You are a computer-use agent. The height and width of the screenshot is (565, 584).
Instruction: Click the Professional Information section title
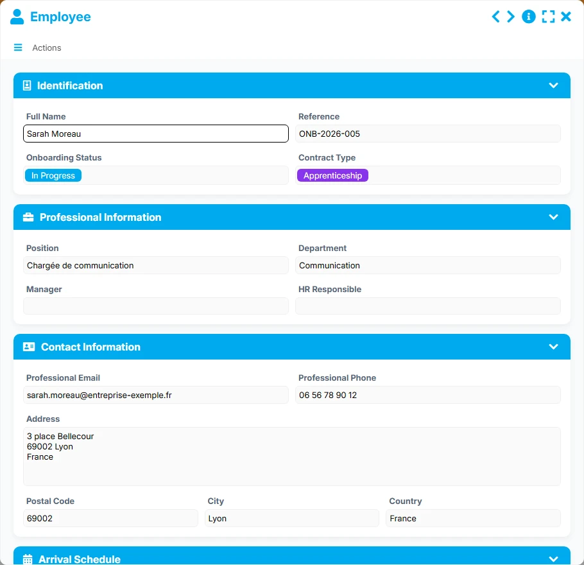pyautogui.click(x=101, y=217)
